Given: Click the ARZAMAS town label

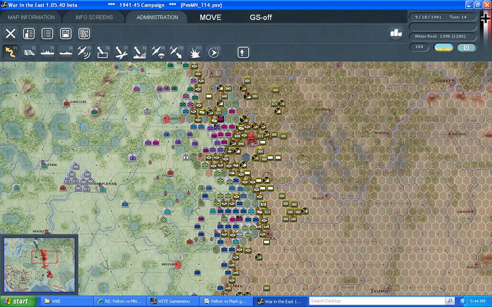Looking at the screenshot, I should coord(458,134).
